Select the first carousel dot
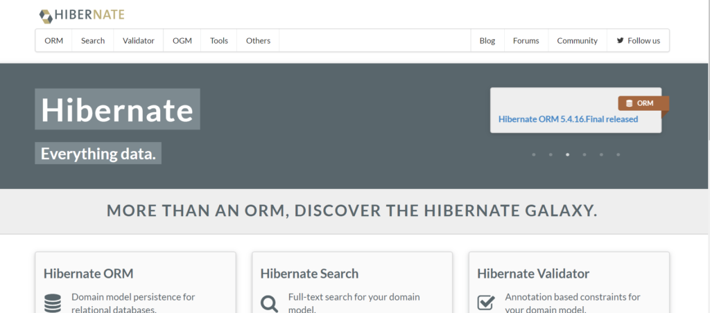The width and height of the screenshot is (710, 313). (534, 154)
